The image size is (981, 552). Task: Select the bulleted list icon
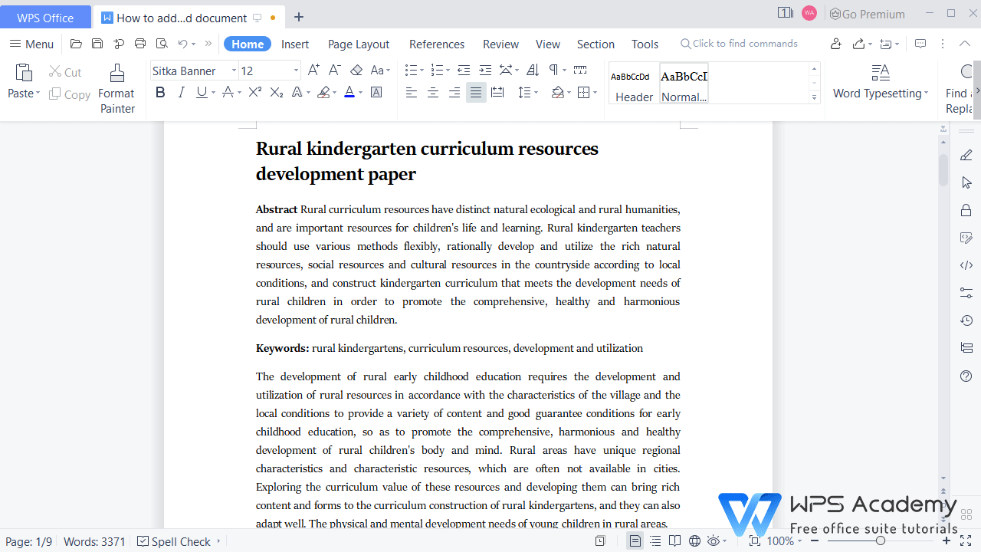point(411,70)
